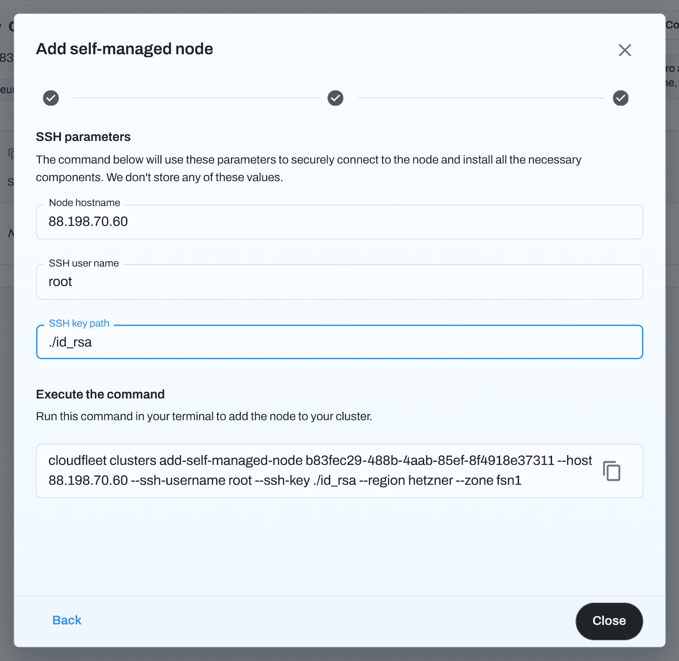Go Back to the previous step
The image size is (679, 661).
(x=67, y=620)
